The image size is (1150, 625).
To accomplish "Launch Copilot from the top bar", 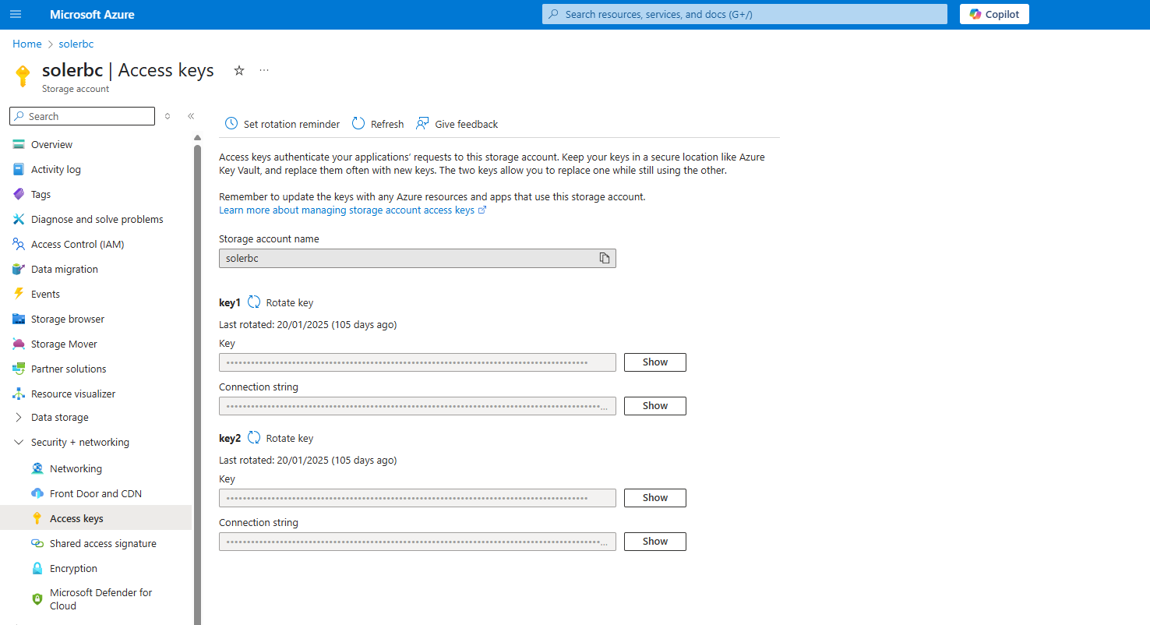I will point(994,14).
